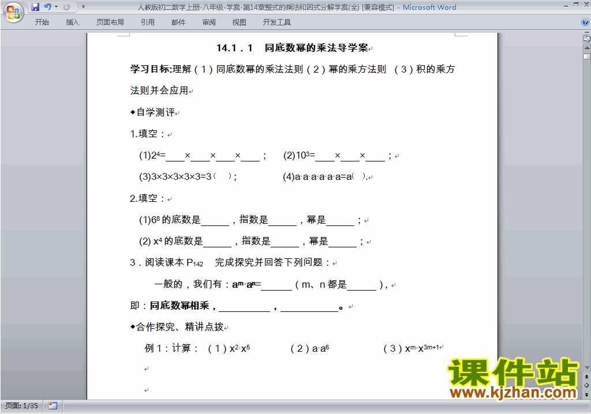
Task: Click the first blank after '(2)10³='
Action: (325, 157)
